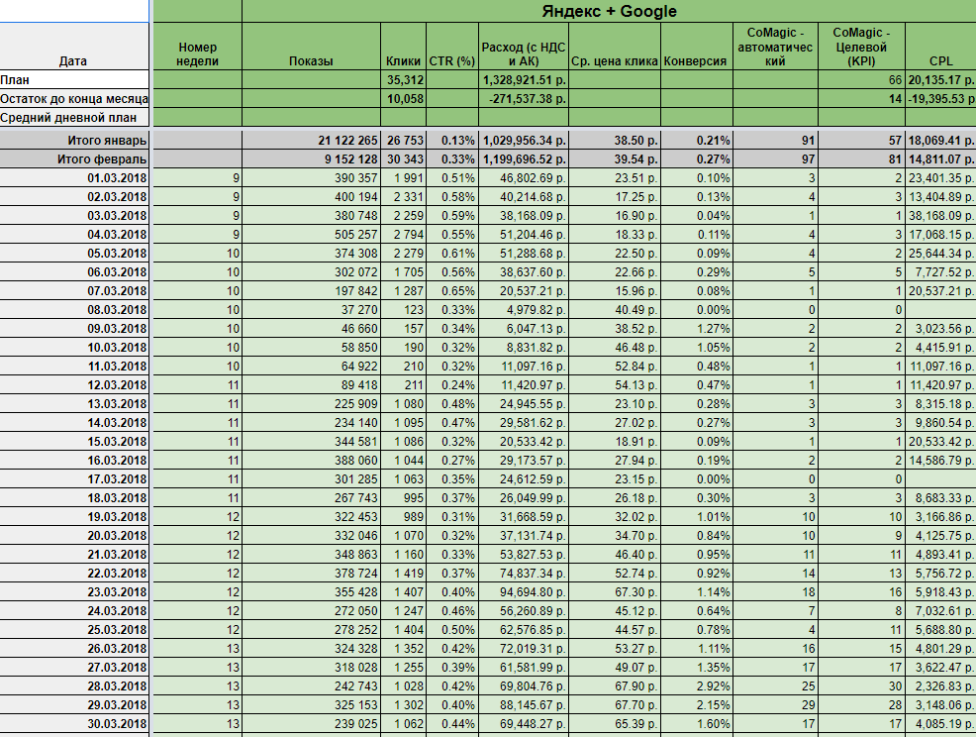Viewport: 976px width, 737px height.
Task: Click the 'Клики' column header
Action: tap(403, 60)
